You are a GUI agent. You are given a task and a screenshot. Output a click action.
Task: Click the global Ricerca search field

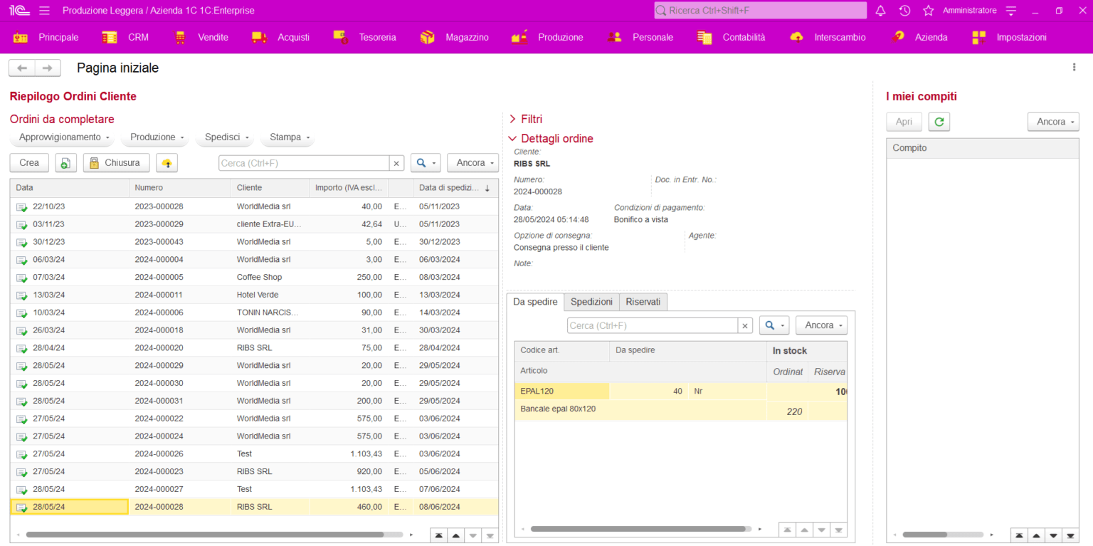[x=760, y=11]
